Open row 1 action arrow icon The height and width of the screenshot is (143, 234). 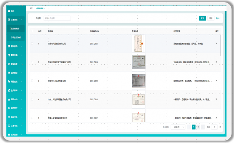(x=216, y=43)
